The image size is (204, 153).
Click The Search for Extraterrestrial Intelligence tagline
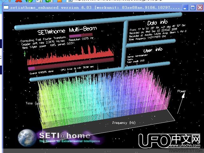click(70, 141)
